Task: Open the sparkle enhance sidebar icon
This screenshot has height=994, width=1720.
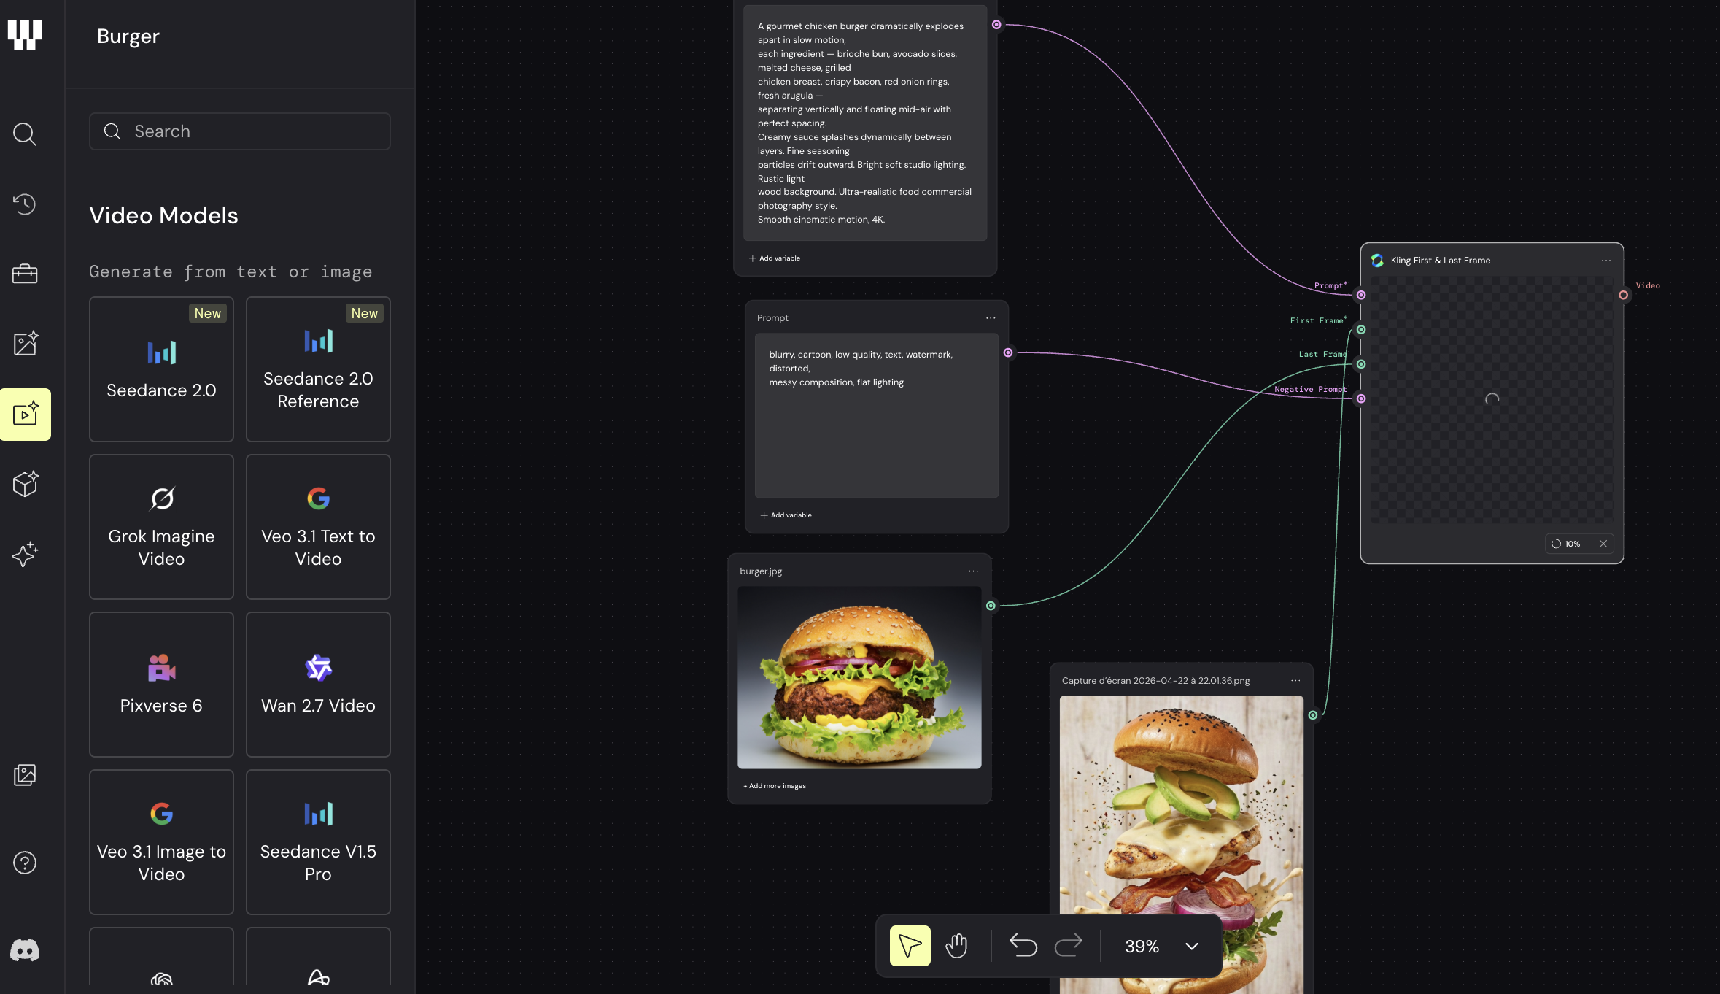Action: click(25, 554)
